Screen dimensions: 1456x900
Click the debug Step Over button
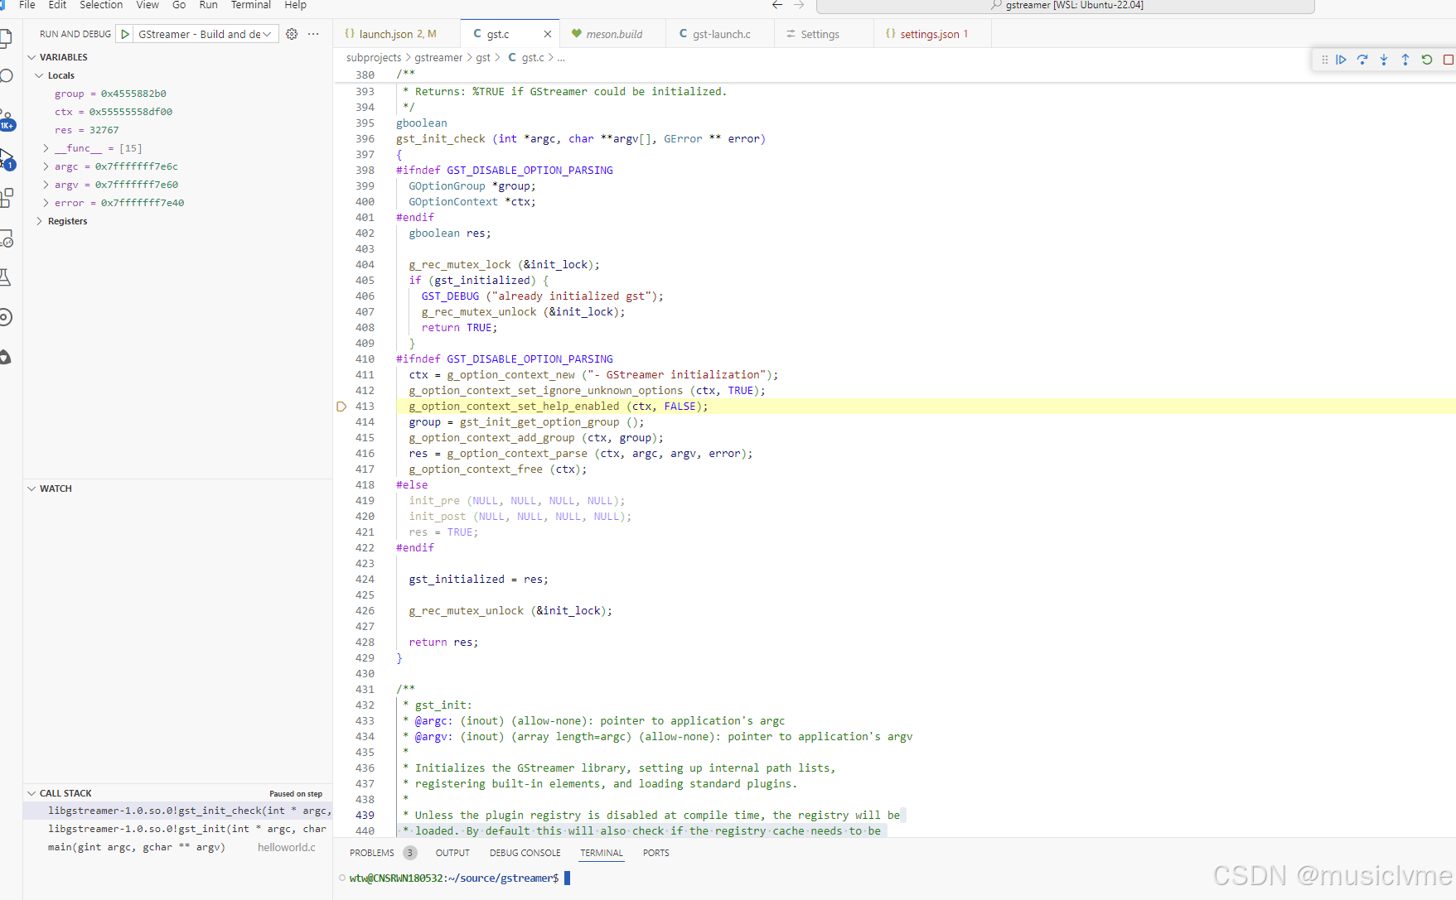(x=1362, y=60)
